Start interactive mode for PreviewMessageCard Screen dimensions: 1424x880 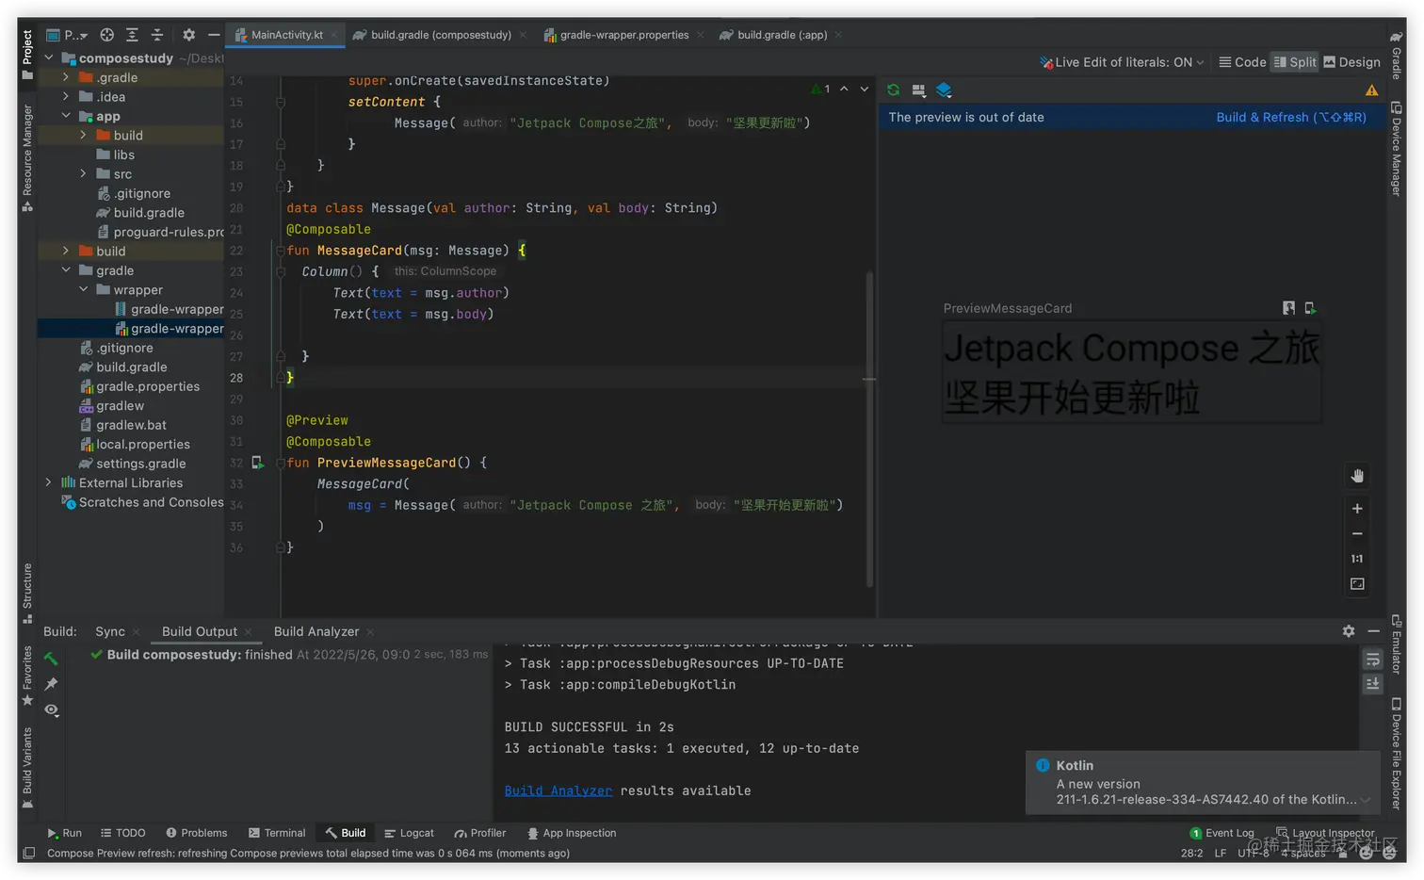(x=1288, y=308)
